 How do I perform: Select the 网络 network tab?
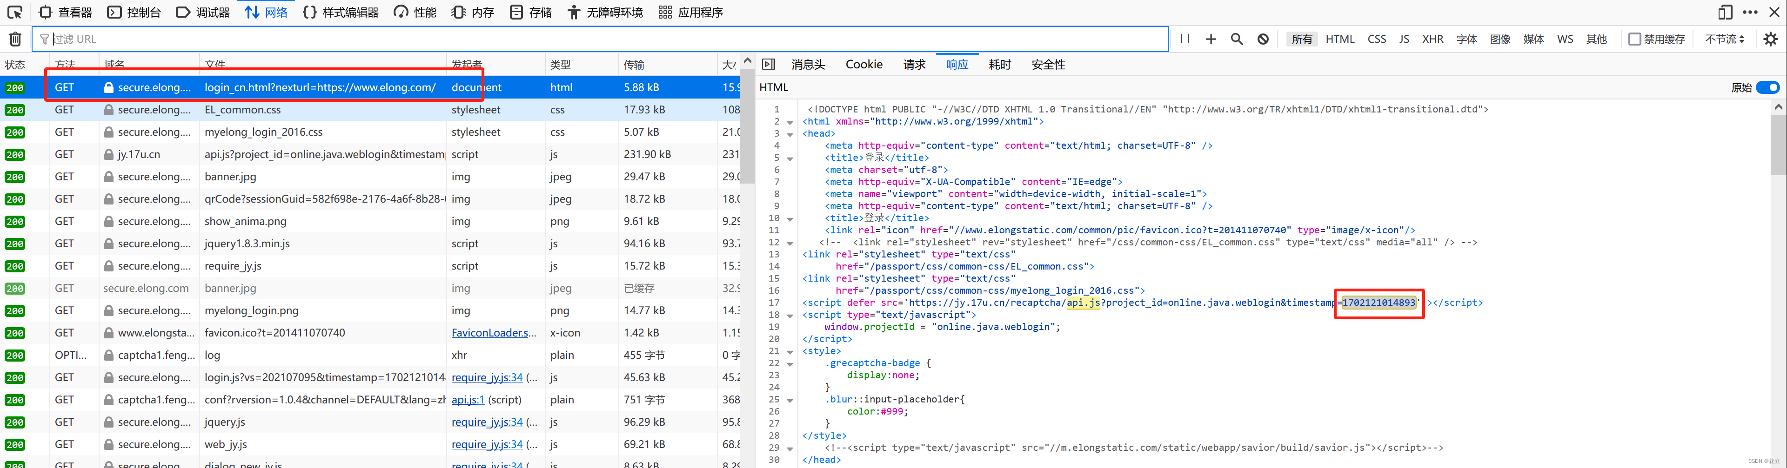(267, 12)
